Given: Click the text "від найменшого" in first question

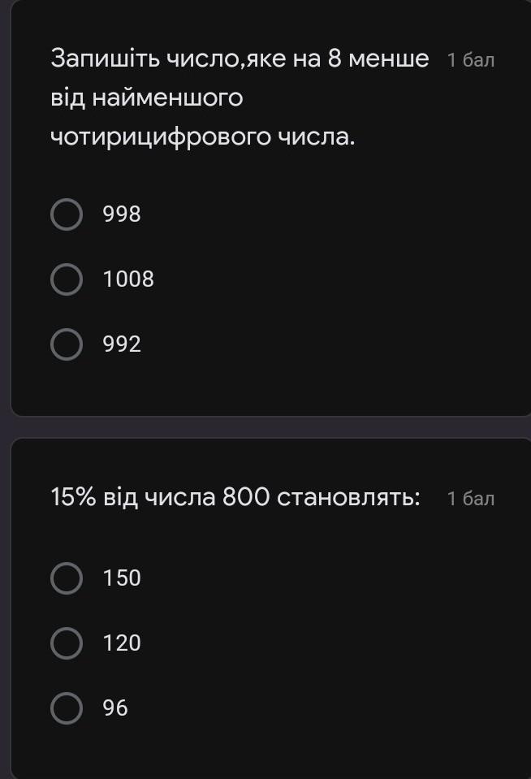Looking at the screenshot, I should pyautogui.click(x=147, y=98).
